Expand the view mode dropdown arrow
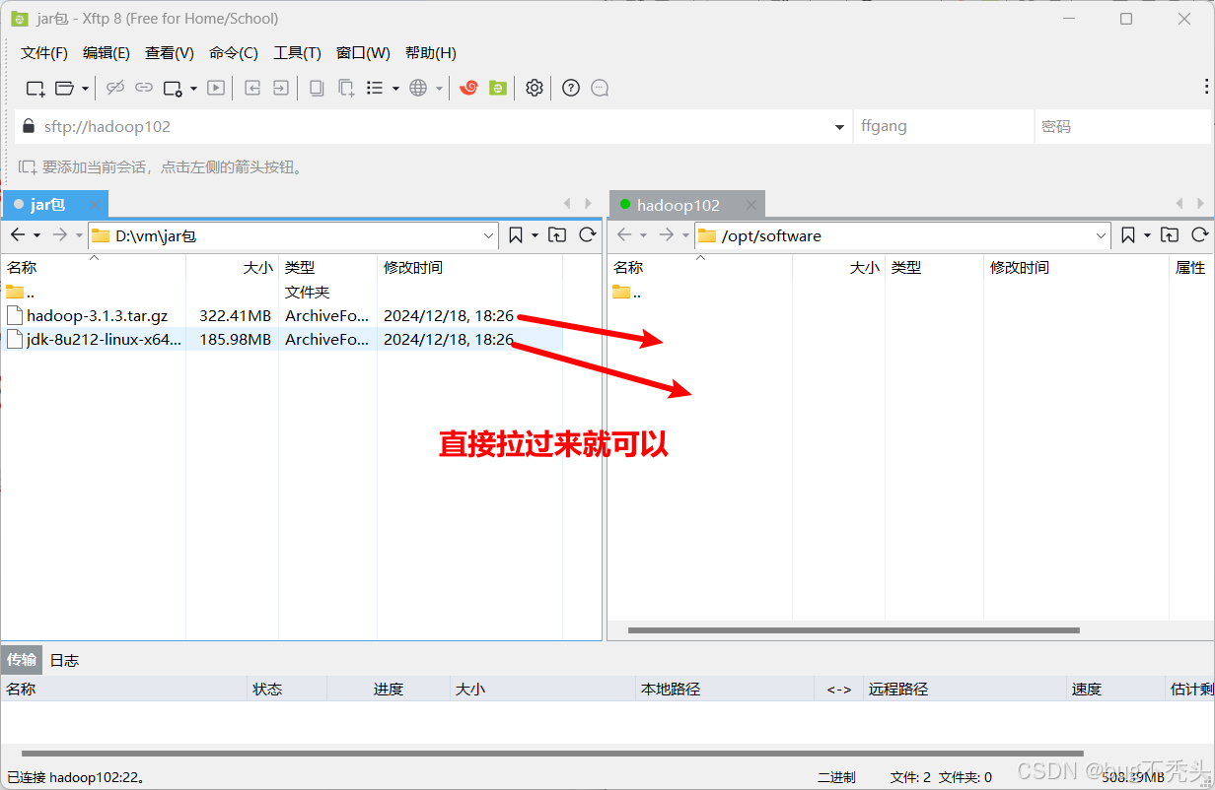1215x790 pixels. 395,89
